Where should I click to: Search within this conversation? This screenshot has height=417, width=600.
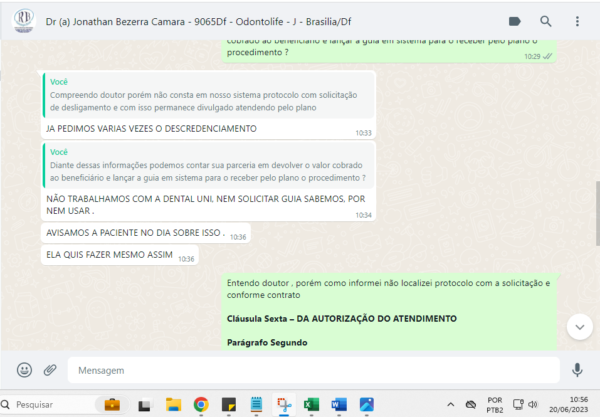545,21
